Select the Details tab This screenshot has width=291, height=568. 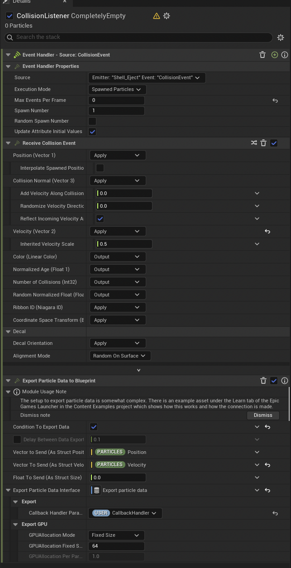pos(22,2)
